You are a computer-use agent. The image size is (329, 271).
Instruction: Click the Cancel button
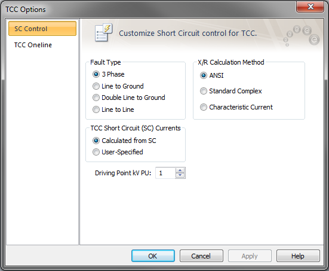[x=201, y=256]
